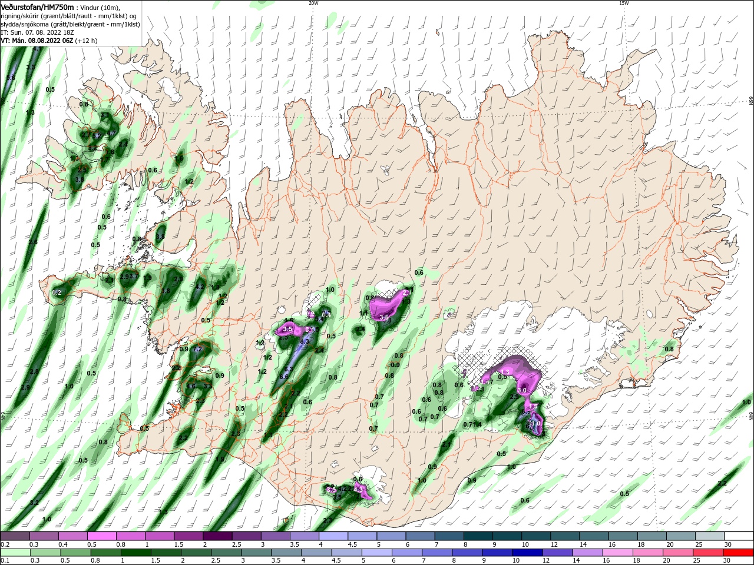Click the '12' label in upper legend row
The width and height of the screenshot is (754, 565).
[554, 544]
